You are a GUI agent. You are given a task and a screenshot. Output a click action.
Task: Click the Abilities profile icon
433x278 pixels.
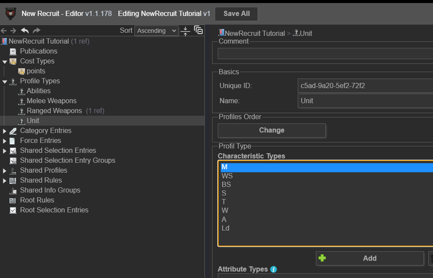22,91
